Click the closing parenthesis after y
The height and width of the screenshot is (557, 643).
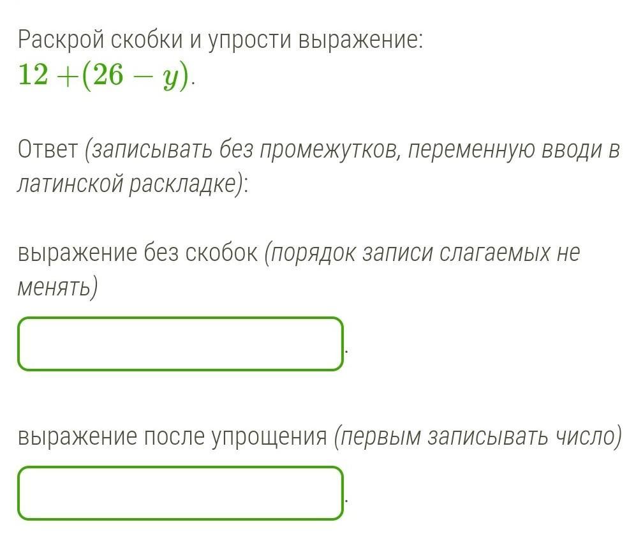(x=185, y=76)
